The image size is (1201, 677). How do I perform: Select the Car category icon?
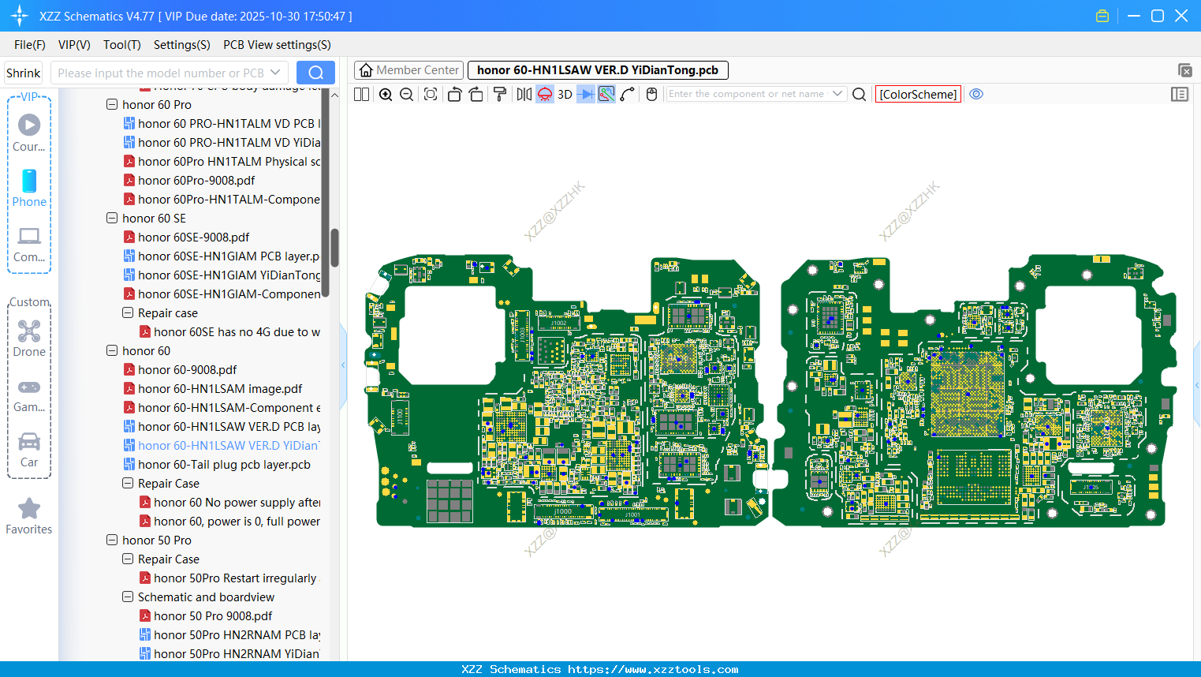point(29,450)
